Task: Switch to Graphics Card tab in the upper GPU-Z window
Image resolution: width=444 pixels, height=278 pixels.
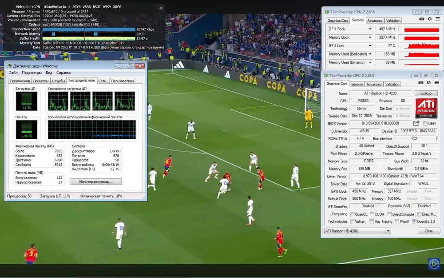Action: 337,20
